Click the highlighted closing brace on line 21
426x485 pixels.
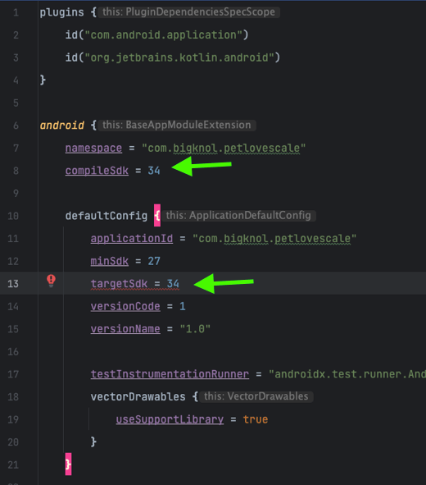coord(68,464)
